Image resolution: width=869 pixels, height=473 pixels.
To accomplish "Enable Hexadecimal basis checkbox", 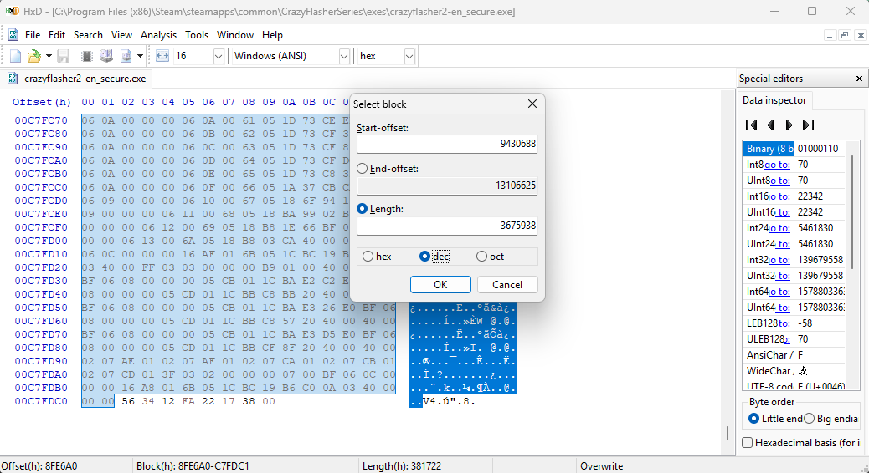I will pyautogui.click(x=747, y=443).
